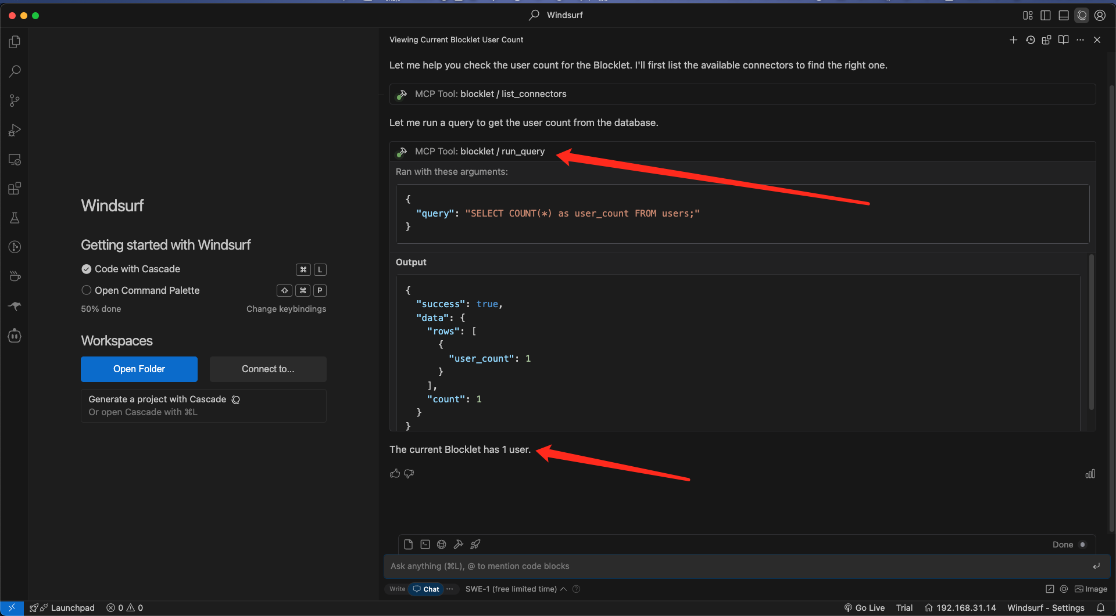Click the Open Folder button
Screen dimensions: 1116x616
pos(139,369)
